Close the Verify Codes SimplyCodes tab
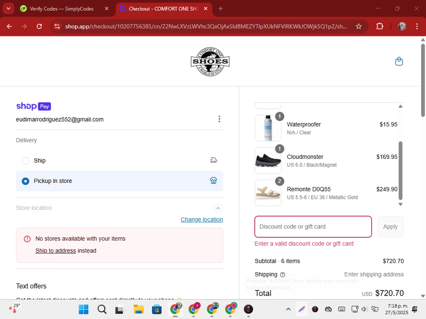426x319 pixels. click(x=106, y=9)
